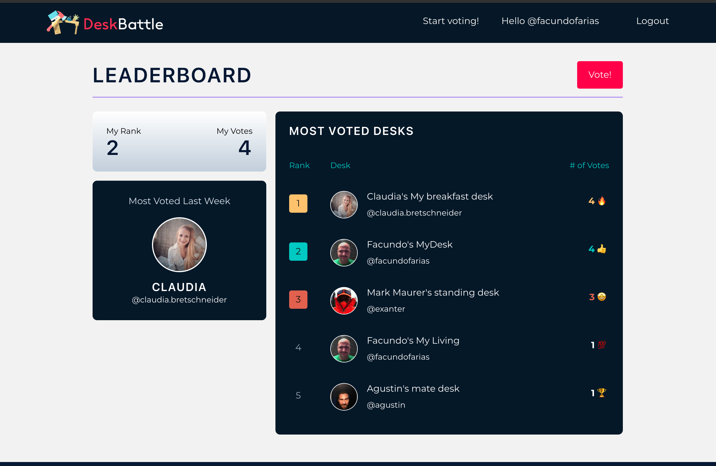
Task: Click Agustin's avatar in the rank 5 row
Action: tap(344, 397)
